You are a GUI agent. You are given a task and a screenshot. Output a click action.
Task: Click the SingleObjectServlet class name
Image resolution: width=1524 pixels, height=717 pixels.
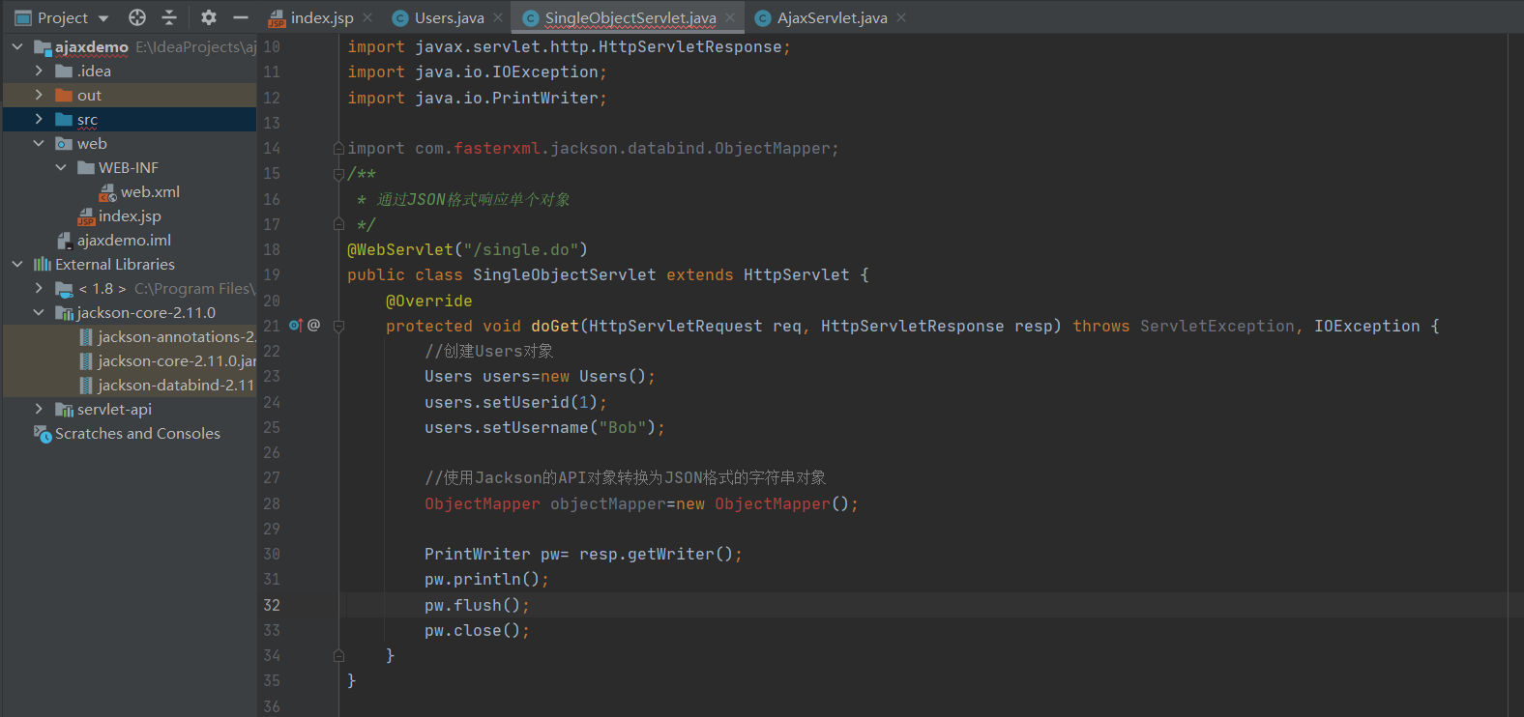coord(565,274)
